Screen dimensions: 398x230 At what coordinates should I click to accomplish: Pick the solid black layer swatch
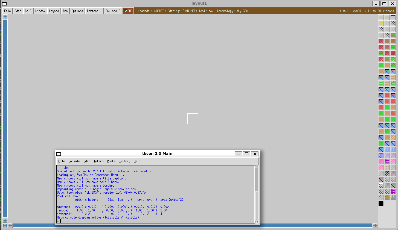tap(381, 204)
